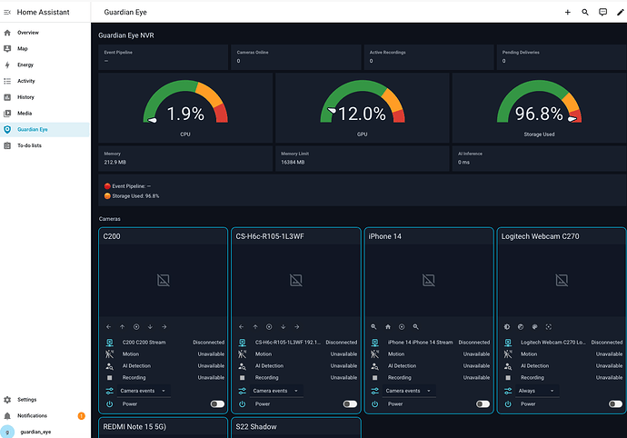This screenshot has width=627, height=438.
Task: Pan C200 camera left arrow
Action: 108,327
